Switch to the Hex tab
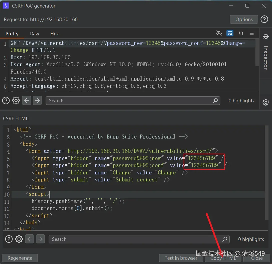Viewport: 272px width, 264px height. click(x=54, y=34)
